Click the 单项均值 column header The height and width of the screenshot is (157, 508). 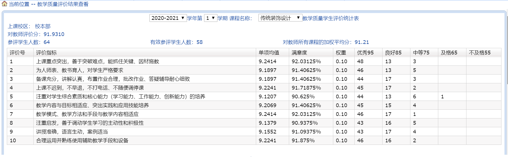pyautogui.click(x=269, y=53)
